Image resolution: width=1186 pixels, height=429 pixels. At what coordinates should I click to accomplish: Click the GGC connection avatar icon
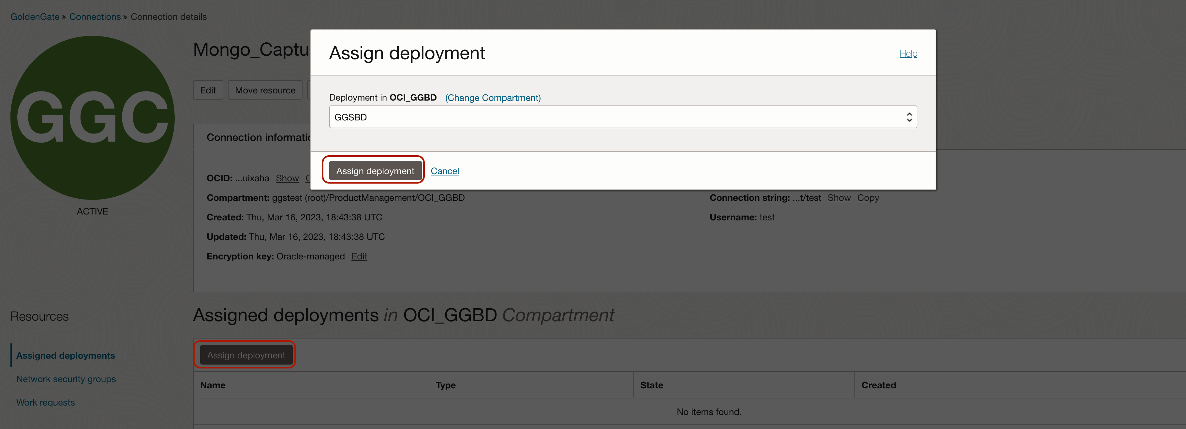(92, 118)
